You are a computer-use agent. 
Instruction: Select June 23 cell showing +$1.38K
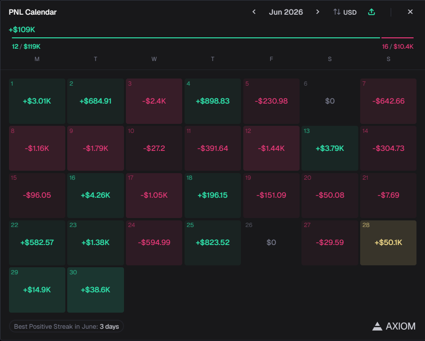click(96, 243)
